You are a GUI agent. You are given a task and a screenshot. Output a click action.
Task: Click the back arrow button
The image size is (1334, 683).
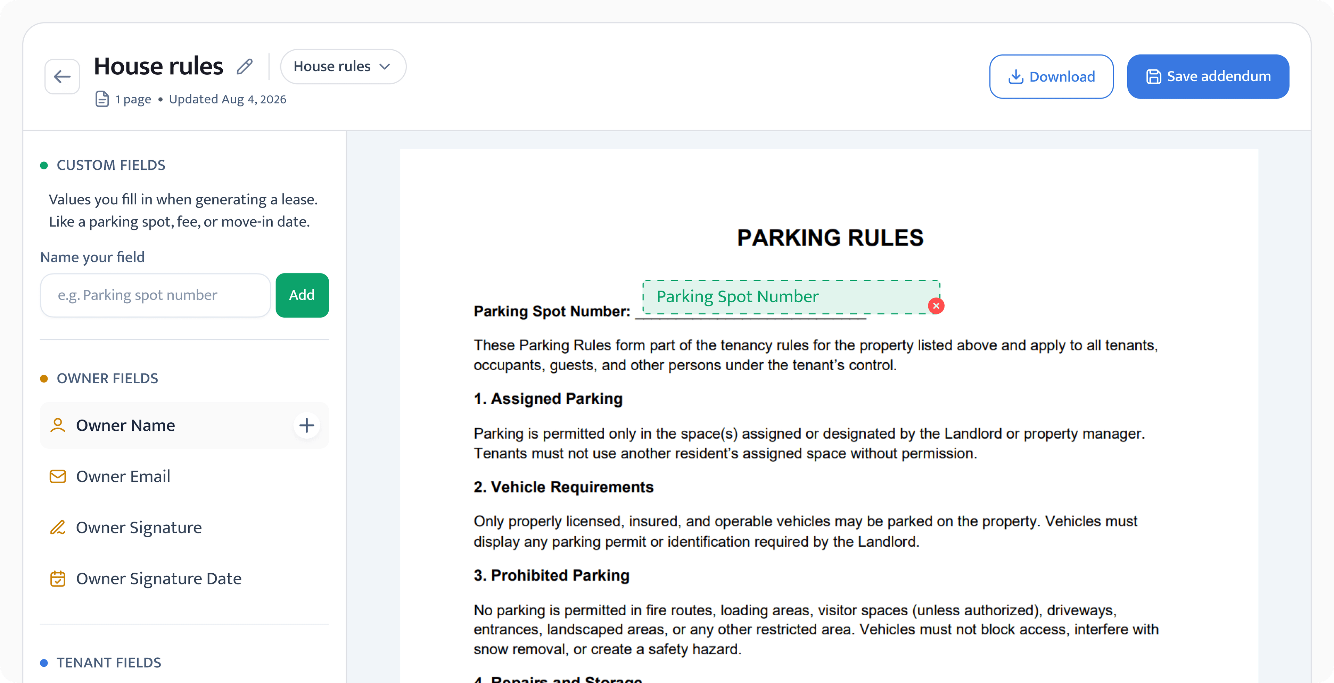click(62, 77)
